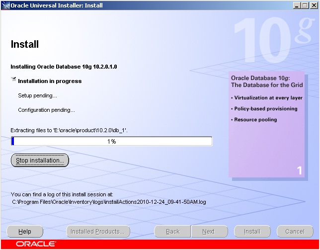Click the slide number 1 in purple panel
Viewport: 320px width, 250px height.
[x=299, y=171]
